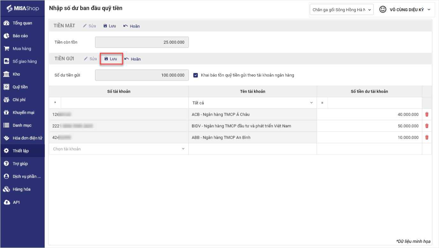439x248 pixels.
Task: Click Lưu button in TIỀN GỬI section
Action: tap(111, 59)
